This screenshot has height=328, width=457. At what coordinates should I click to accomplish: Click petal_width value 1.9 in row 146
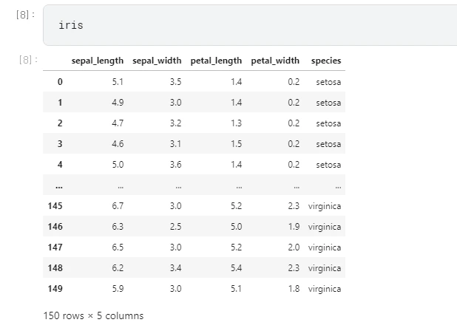294,226
